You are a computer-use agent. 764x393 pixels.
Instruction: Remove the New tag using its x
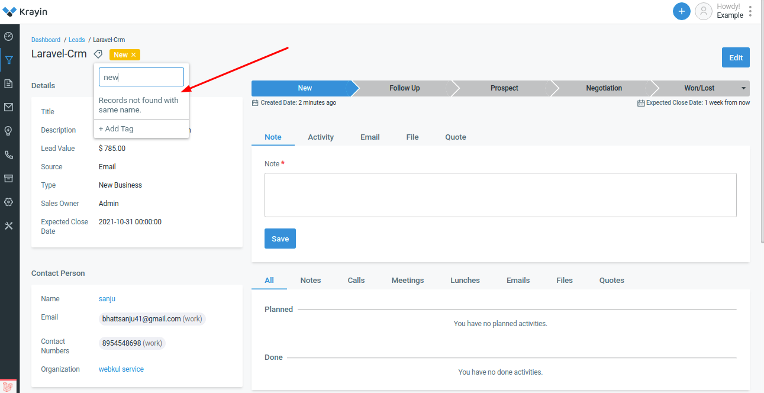click(x=134, y=54)
